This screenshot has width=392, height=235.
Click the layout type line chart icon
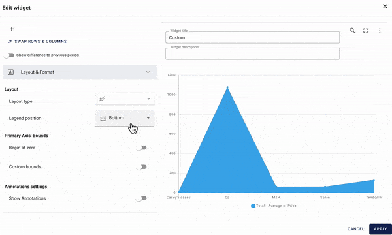(x=101, y=99)
